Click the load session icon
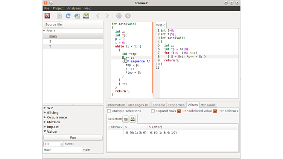The height and width of the screenshot is (159, 283). (77, 16)
